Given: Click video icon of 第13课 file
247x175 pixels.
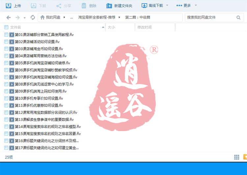Looking at the screenshot, I should (x=12, y=120).
